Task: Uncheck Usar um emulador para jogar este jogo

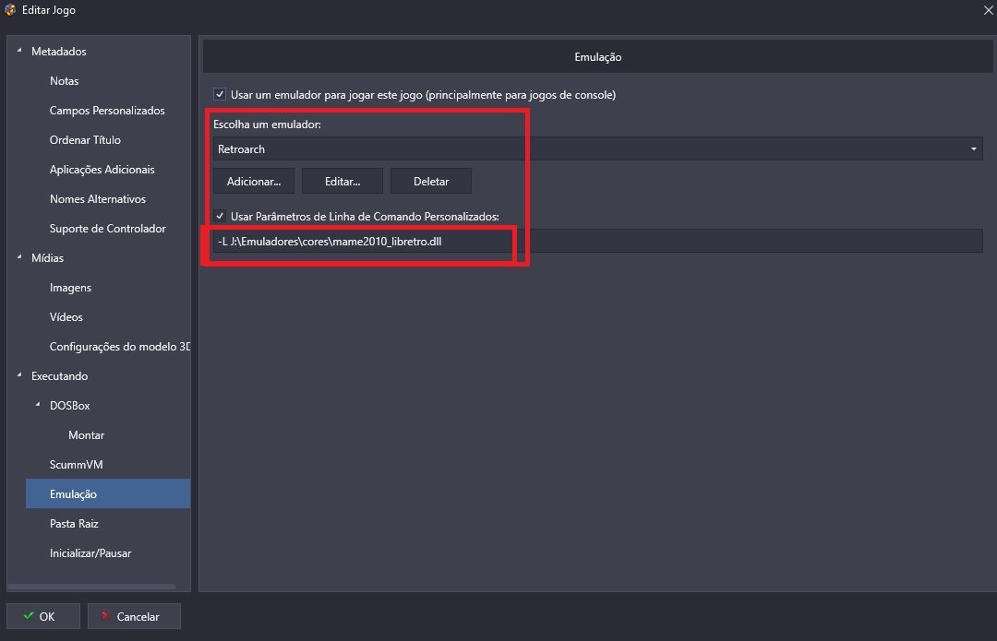Action: click(220, 95)
